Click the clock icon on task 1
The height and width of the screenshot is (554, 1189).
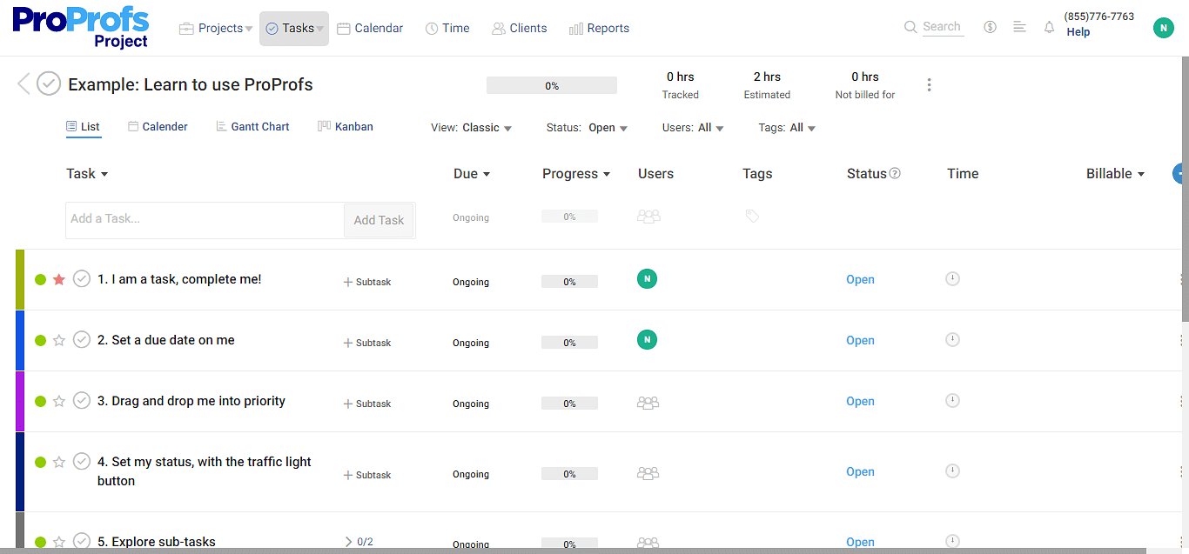(952, 278)
